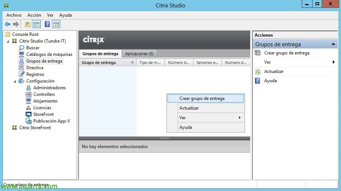341x191 pixels.
Task: Click the last Número d... column header
Action: (236, 63)
